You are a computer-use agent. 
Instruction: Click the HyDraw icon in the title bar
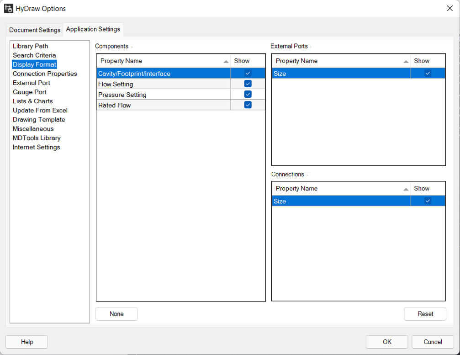pyautogui.click(x=8, y=8)
